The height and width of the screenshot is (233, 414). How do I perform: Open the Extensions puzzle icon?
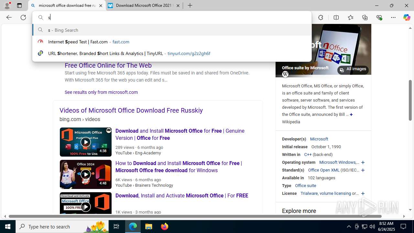coord(321,17)
